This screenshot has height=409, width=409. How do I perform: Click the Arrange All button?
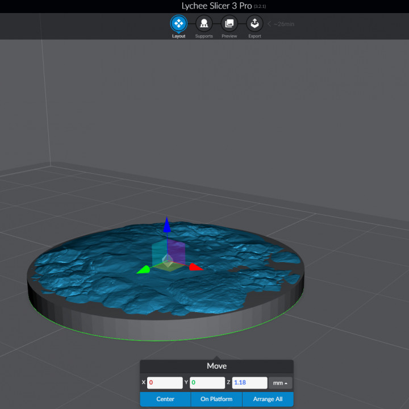[x=268, y=399]
